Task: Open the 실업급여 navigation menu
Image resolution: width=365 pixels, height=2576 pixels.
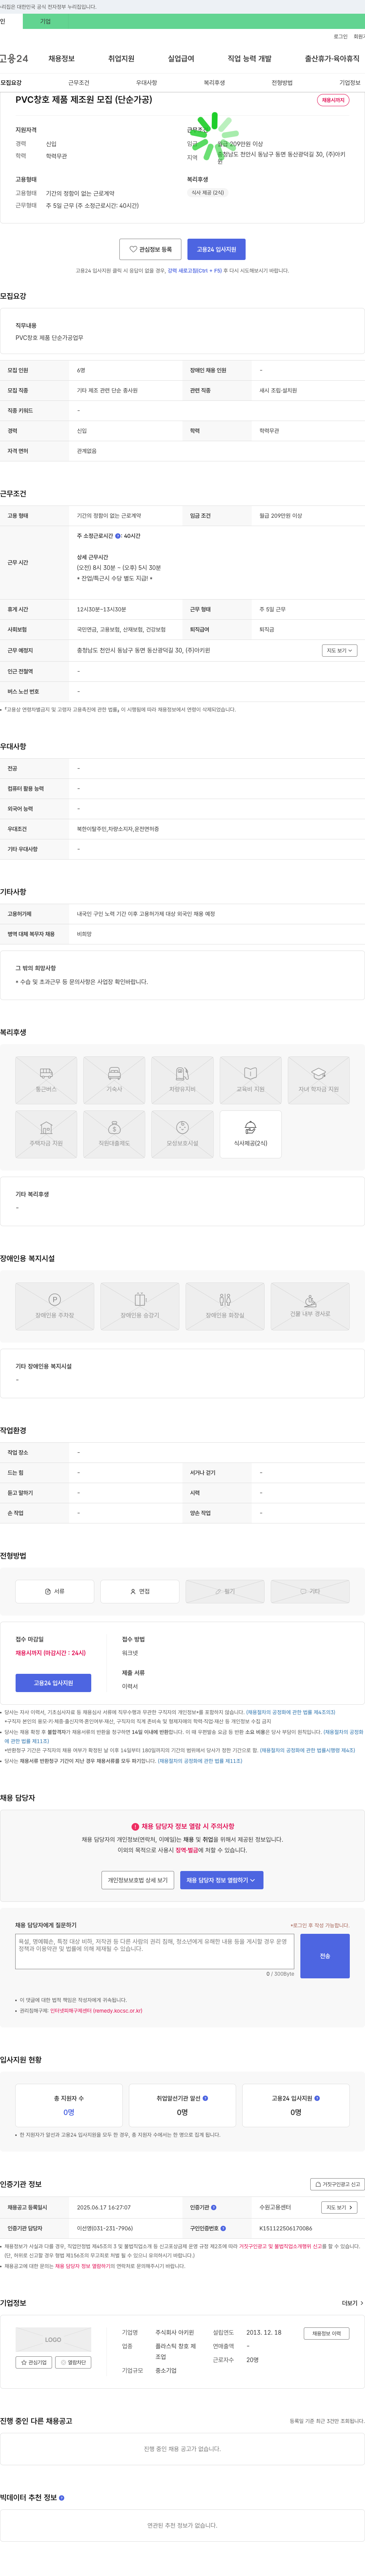Action: click(x=181, y=59)
